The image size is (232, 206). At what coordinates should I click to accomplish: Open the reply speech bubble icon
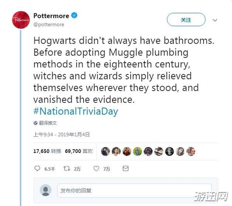click(x=37, y=168)
